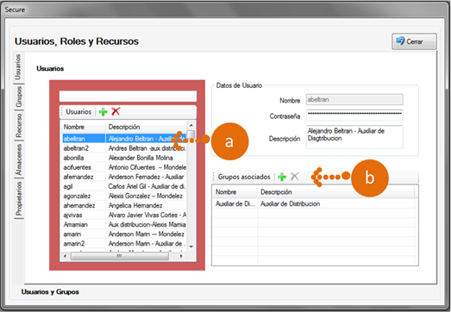Click the horizontal scrollbar left arrow
Image resolution: width=451 pixels, height=312 pixels.
coord(65,256)
